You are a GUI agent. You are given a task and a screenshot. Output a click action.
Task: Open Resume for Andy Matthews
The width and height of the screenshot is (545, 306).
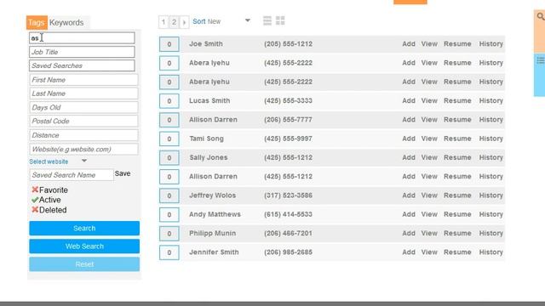coord(457,214)
